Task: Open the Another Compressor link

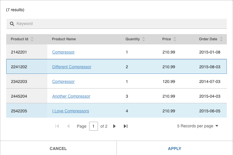Action: 71,96
